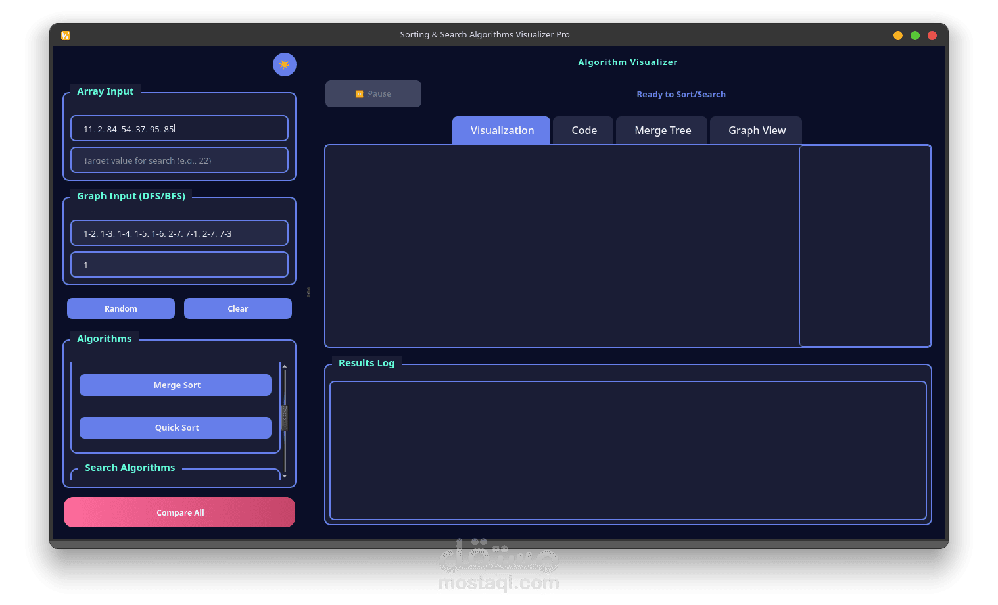Click the green maximize window button

pyautogui.click(x=915, y=36)
